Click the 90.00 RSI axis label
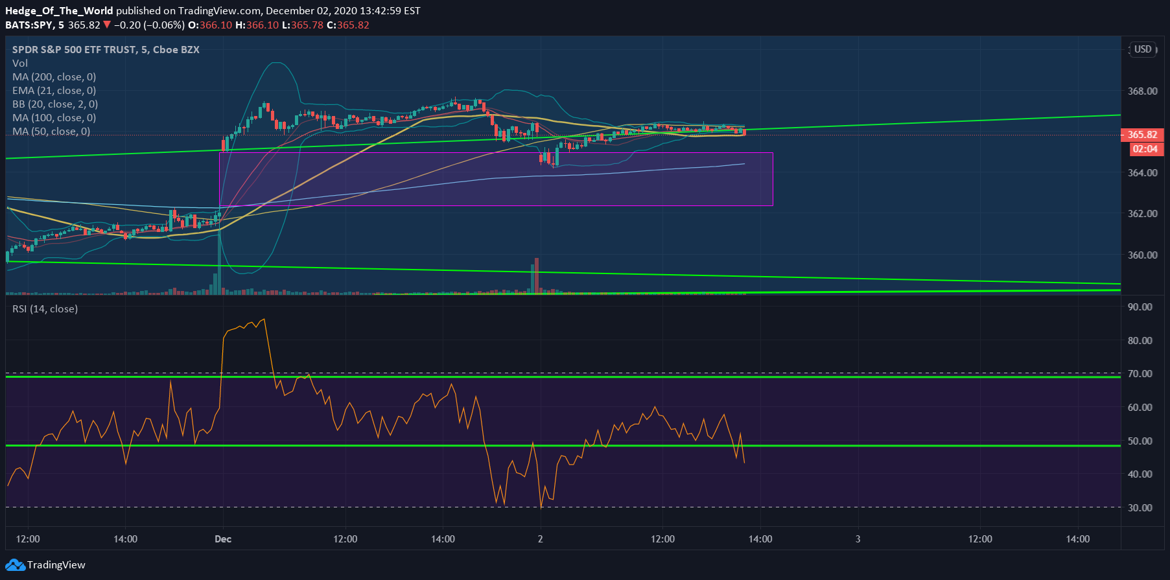The image size is (1170, 580). (1140, 307)
